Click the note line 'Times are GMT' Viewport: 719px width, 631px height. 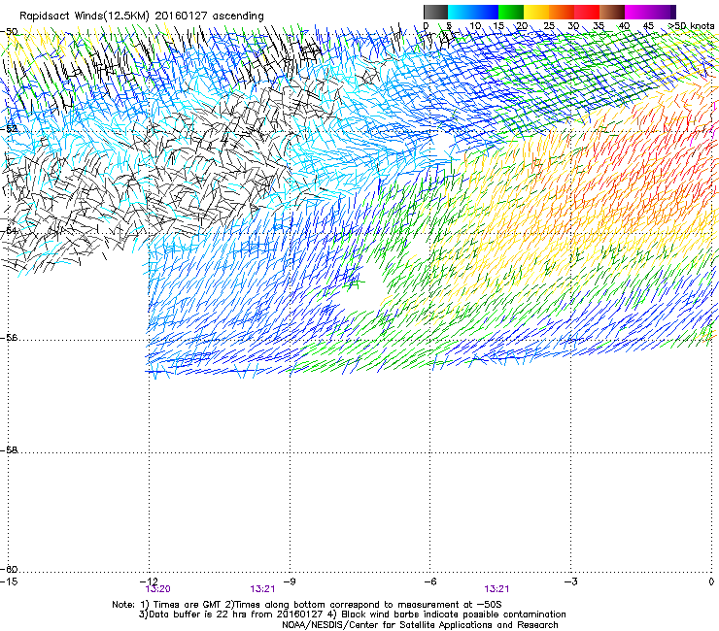tap(188, 605)
